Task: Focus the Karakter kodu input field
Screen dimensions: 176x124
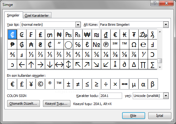Action: click(111, 96)
